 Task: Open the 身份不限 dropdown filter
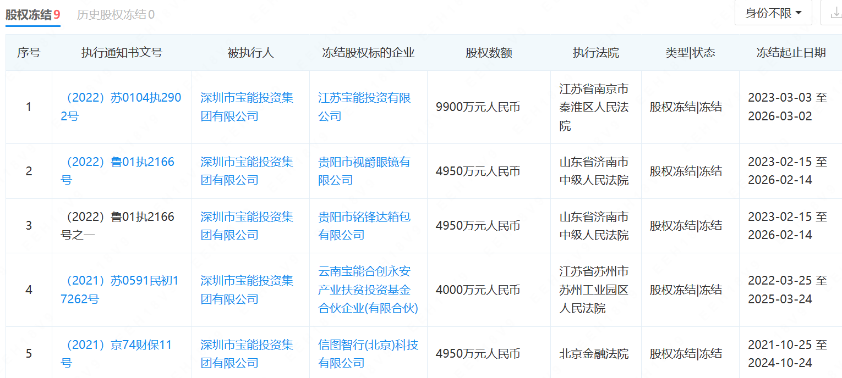click(773, 13)
